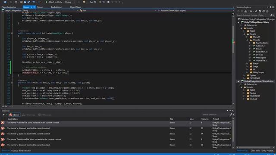Click the Solution Explorer horizontal scrollbar
The image size is (276, 155).
click(x=255, y=147)
